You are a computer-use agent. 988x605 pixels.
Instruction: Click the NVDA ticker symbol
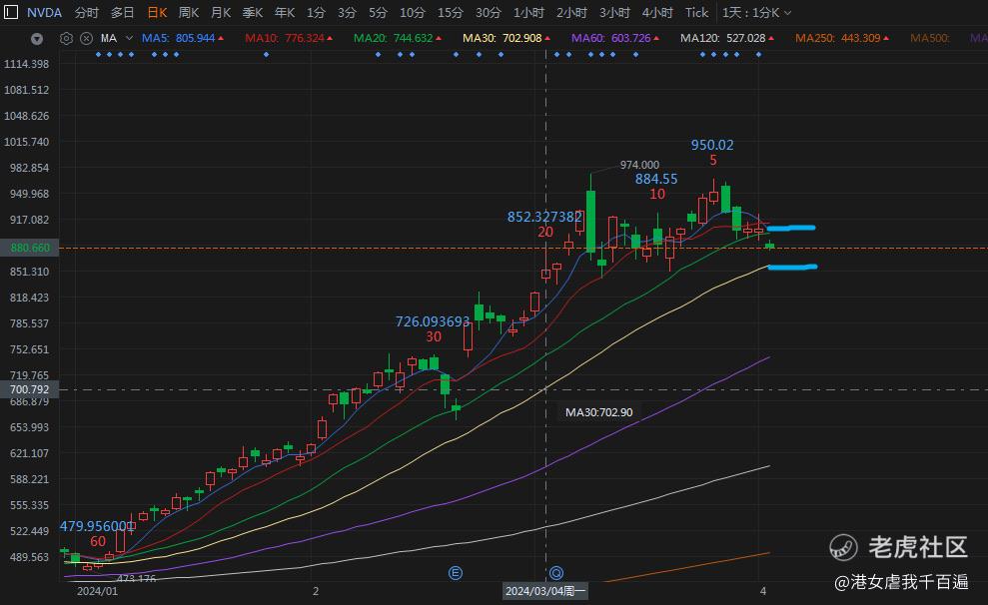pos(44,13)
